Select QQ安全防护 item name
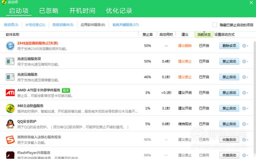Viewport: 256px width, 159px height. [x=27, y=121]
